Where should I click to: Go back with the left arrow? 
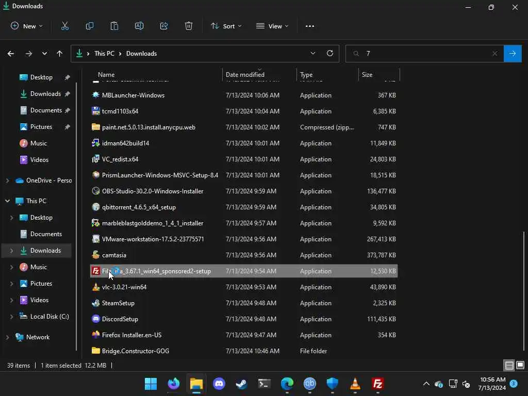(x=11, y=54)
